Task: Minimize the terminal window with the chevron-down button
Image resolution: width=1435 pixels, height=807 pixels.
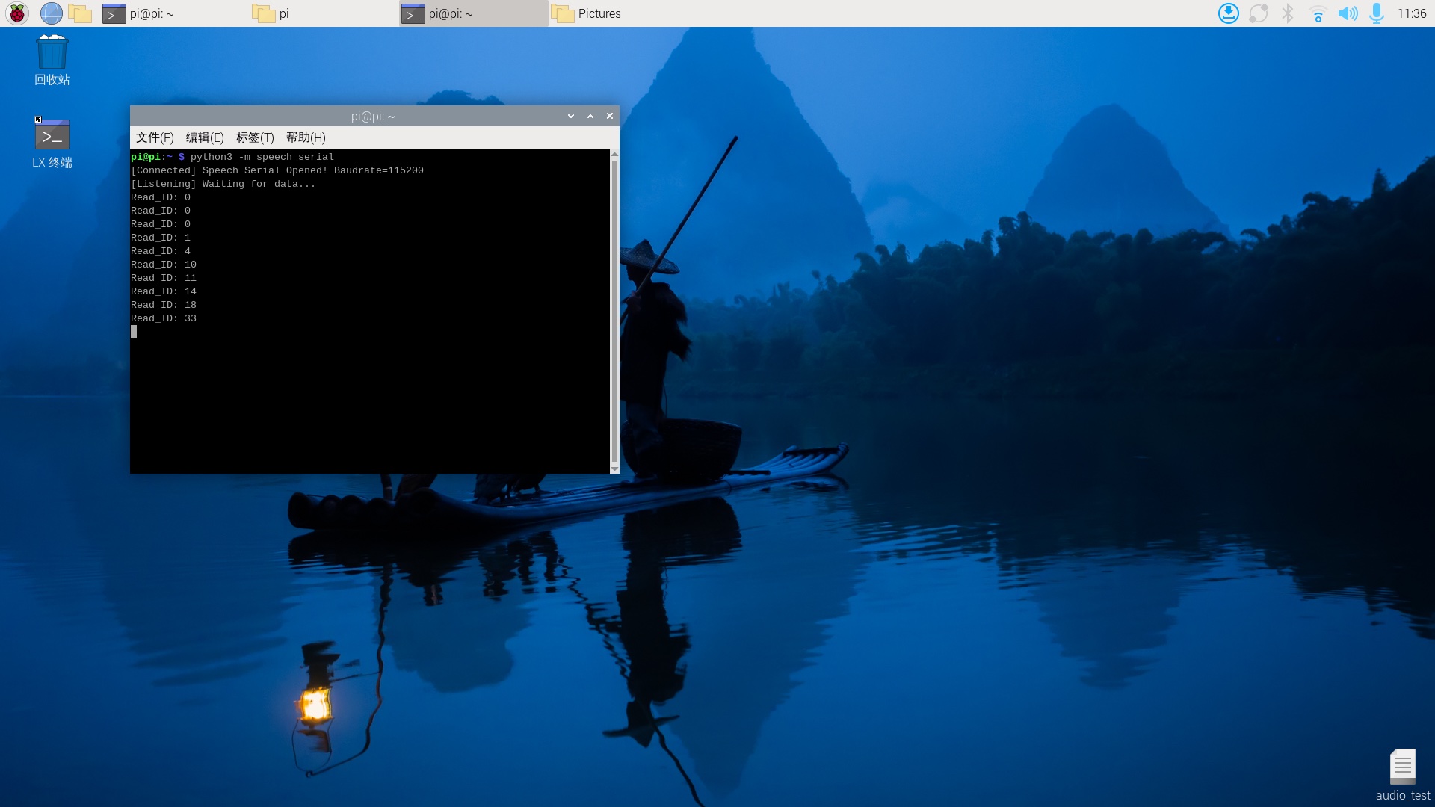Action: [571, 116]
